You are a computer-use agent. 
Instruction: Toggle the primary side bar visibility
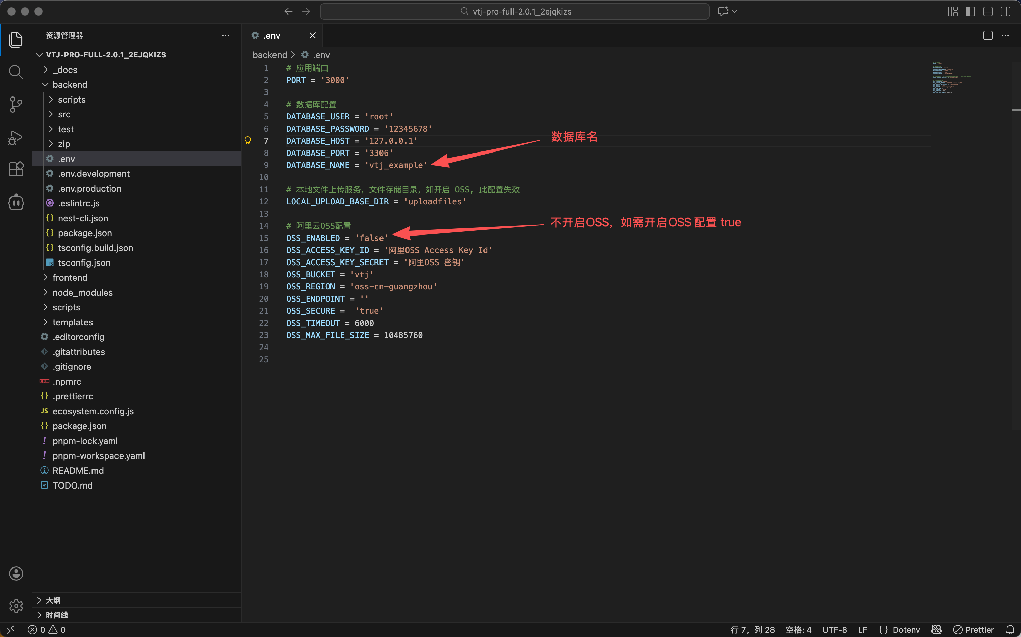(970, 11)
